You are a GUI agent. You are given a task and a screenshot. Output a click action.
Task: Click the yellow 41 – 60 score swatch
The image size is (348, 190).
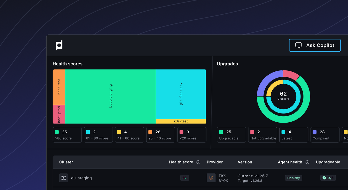(119, 132)
